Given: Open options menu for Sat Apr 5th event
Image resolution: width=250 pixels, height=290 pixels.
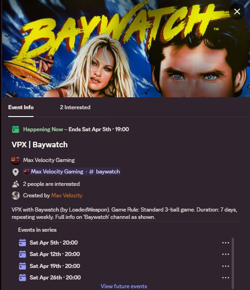Looking at the screenshot, I should point(226,243).
